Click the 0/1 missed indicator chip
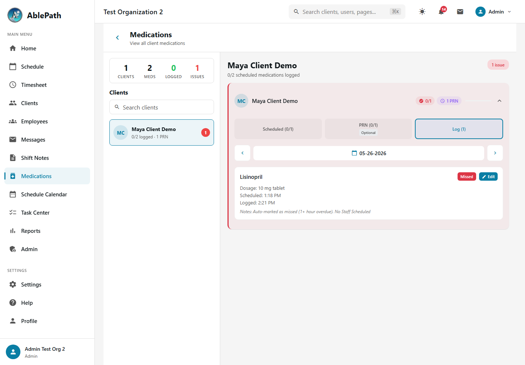Image resolution: width=525 pixels, height=365 pixels. coord(425,101)
